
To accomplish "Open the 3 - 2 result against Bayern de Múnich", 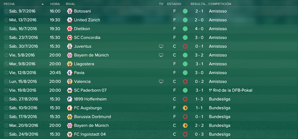I will click(x=199, y=55).
